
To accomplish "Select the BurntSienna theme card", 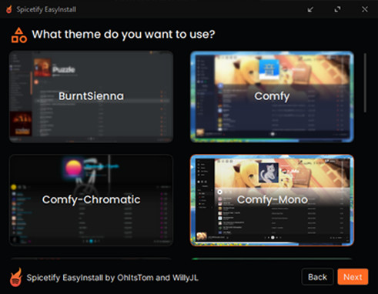I will point(91,96).
